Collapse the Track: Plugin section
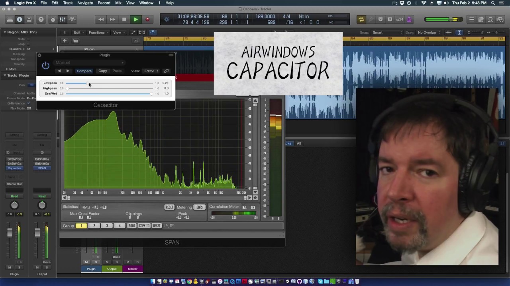 pos(5,75)
